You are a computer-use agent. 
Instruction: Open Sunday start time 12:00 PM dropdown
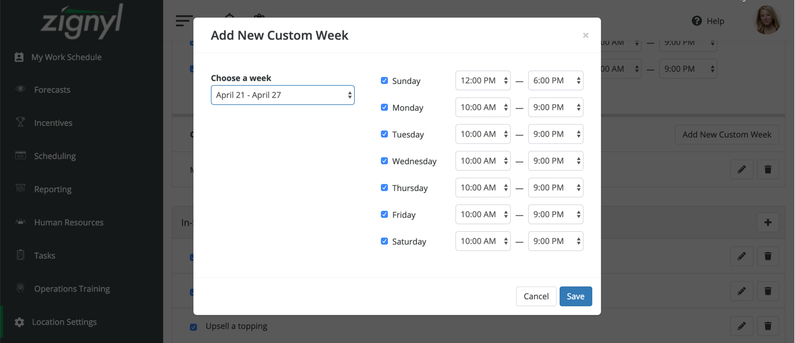pos(483,81)
